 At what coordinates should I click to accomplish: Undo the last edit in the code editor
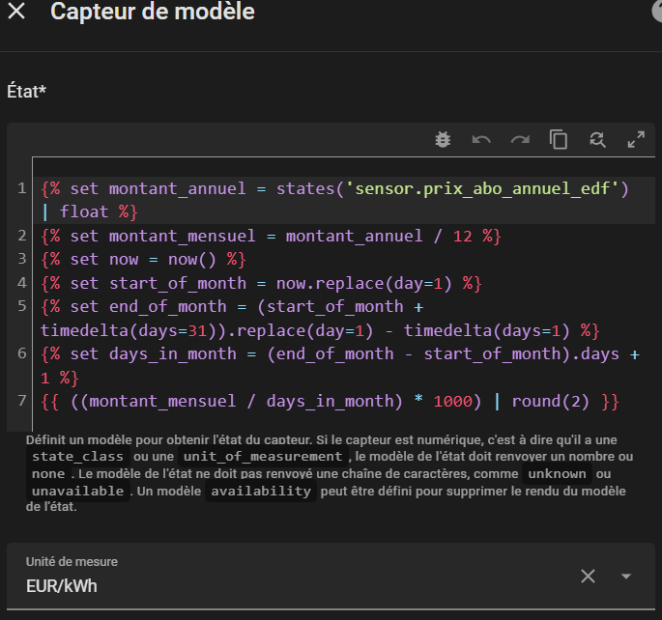[x=481, y=139]
